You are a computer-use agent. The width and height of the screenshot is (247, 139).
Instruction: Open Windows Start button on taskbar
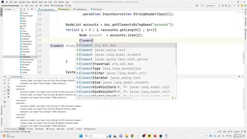pyautogui.click(x=81, y=136)
